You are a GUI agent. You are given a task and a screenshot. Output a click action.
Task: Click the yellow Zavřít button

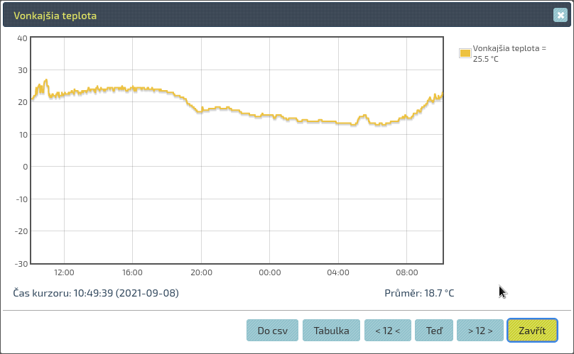(x=532, y=330)
